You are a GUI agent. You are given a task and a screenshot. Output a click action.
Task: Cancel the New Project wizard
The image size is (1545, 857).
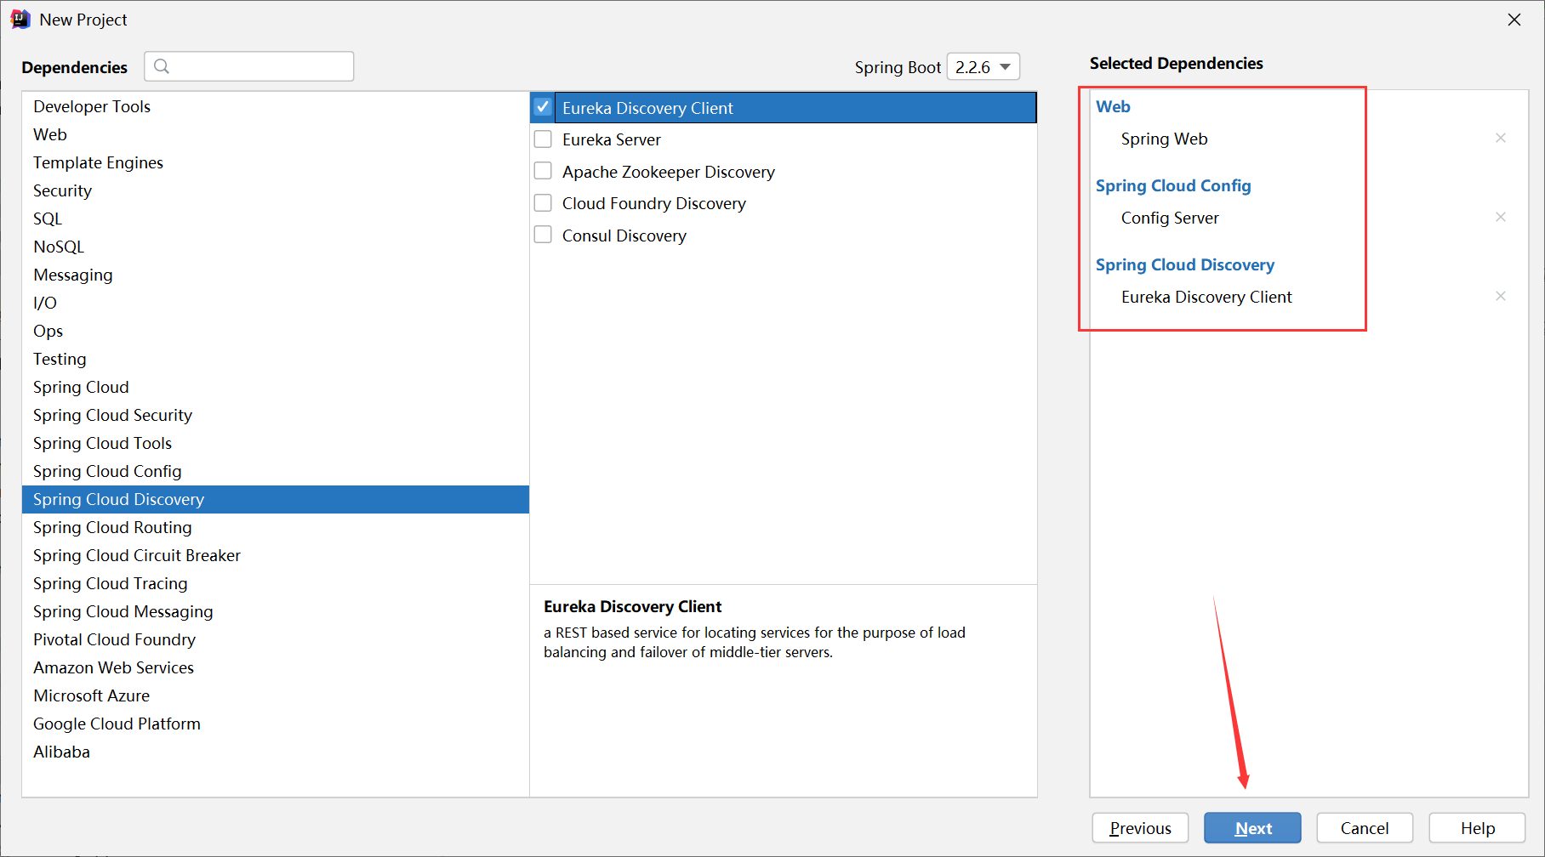click(x=1365, y=828)
